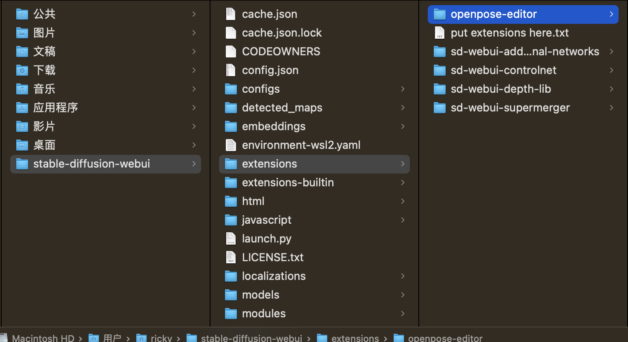Click the 'put extensions here.txt' file icon
This screenshot has height=342, width=628.
439,33
